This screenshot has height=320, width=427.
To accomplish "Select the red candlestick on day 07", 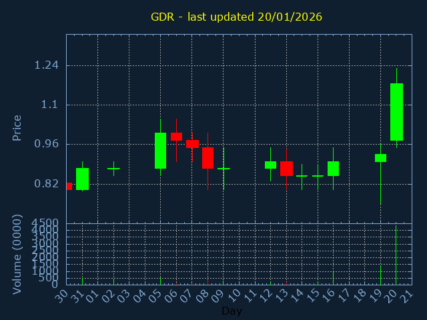I will click(x=192, y=143).
